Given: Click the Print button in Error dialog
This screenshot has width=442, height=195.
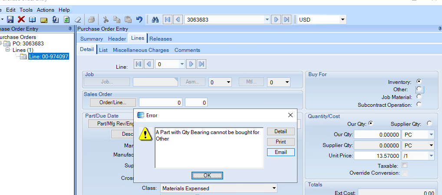Looking at the screenshot, I should coord(281,142).
